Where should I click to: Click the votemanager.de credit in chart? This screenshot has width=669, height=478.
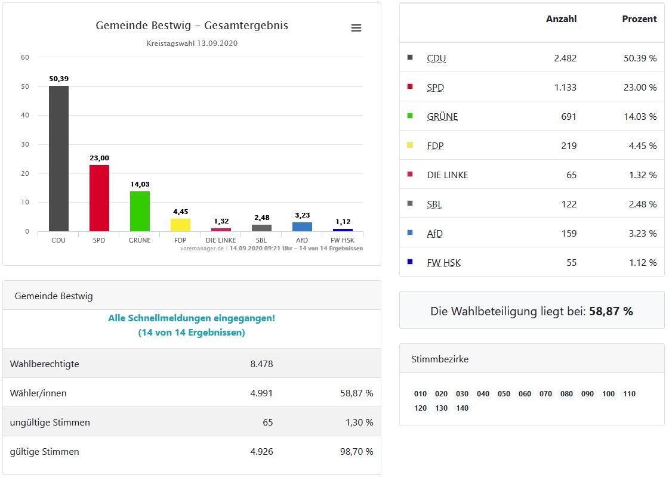point(202,249)
